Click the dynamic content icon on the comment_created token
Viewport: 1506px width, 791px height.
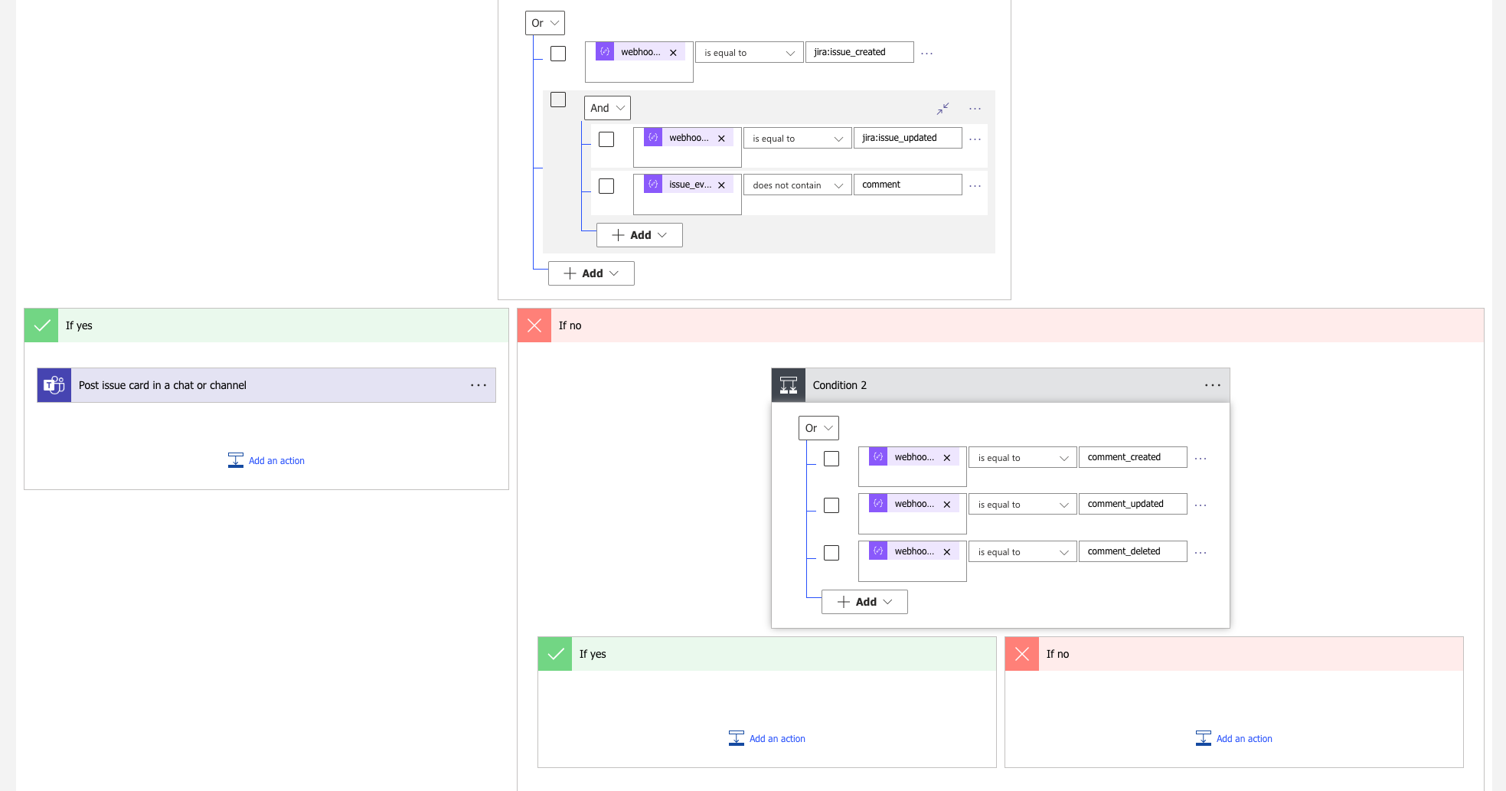click(x=877, y=456)
